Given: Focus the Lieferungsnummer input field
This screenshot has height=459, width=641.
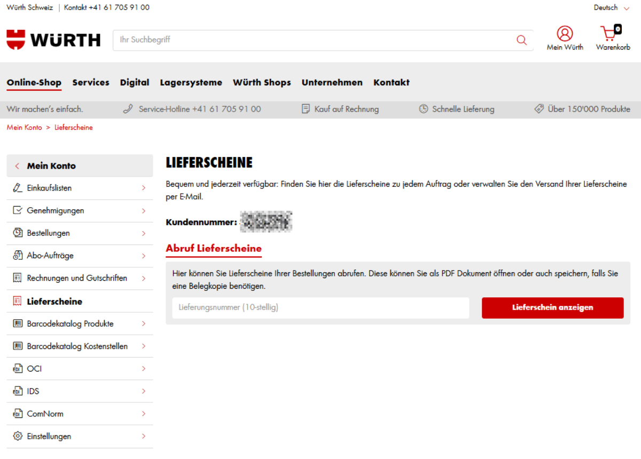Looking at the screenshot, I should (x=320, y=308).
